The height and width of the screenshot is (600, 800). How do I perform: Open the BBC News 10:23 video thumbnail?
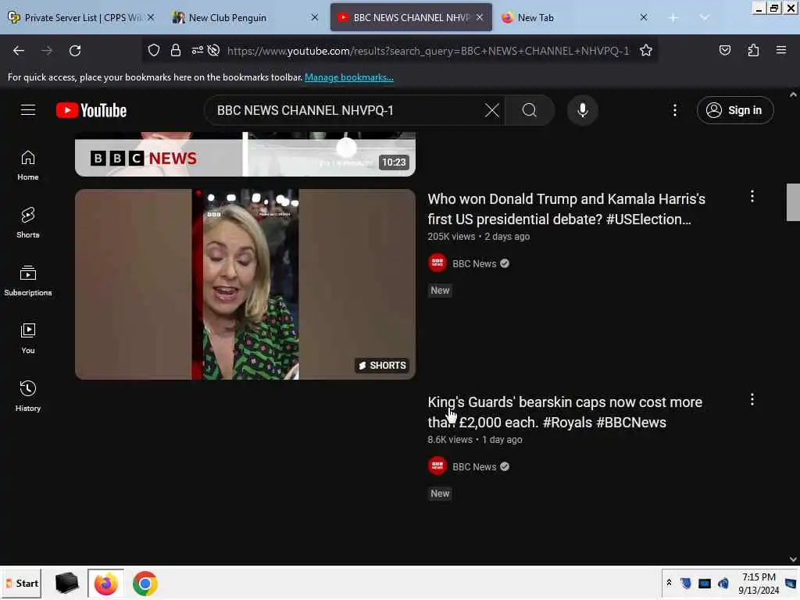245,154
